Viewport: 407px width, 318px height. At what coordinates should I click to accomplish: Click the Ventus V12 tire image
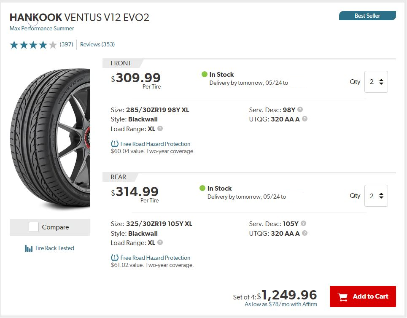tap(50, 135)
